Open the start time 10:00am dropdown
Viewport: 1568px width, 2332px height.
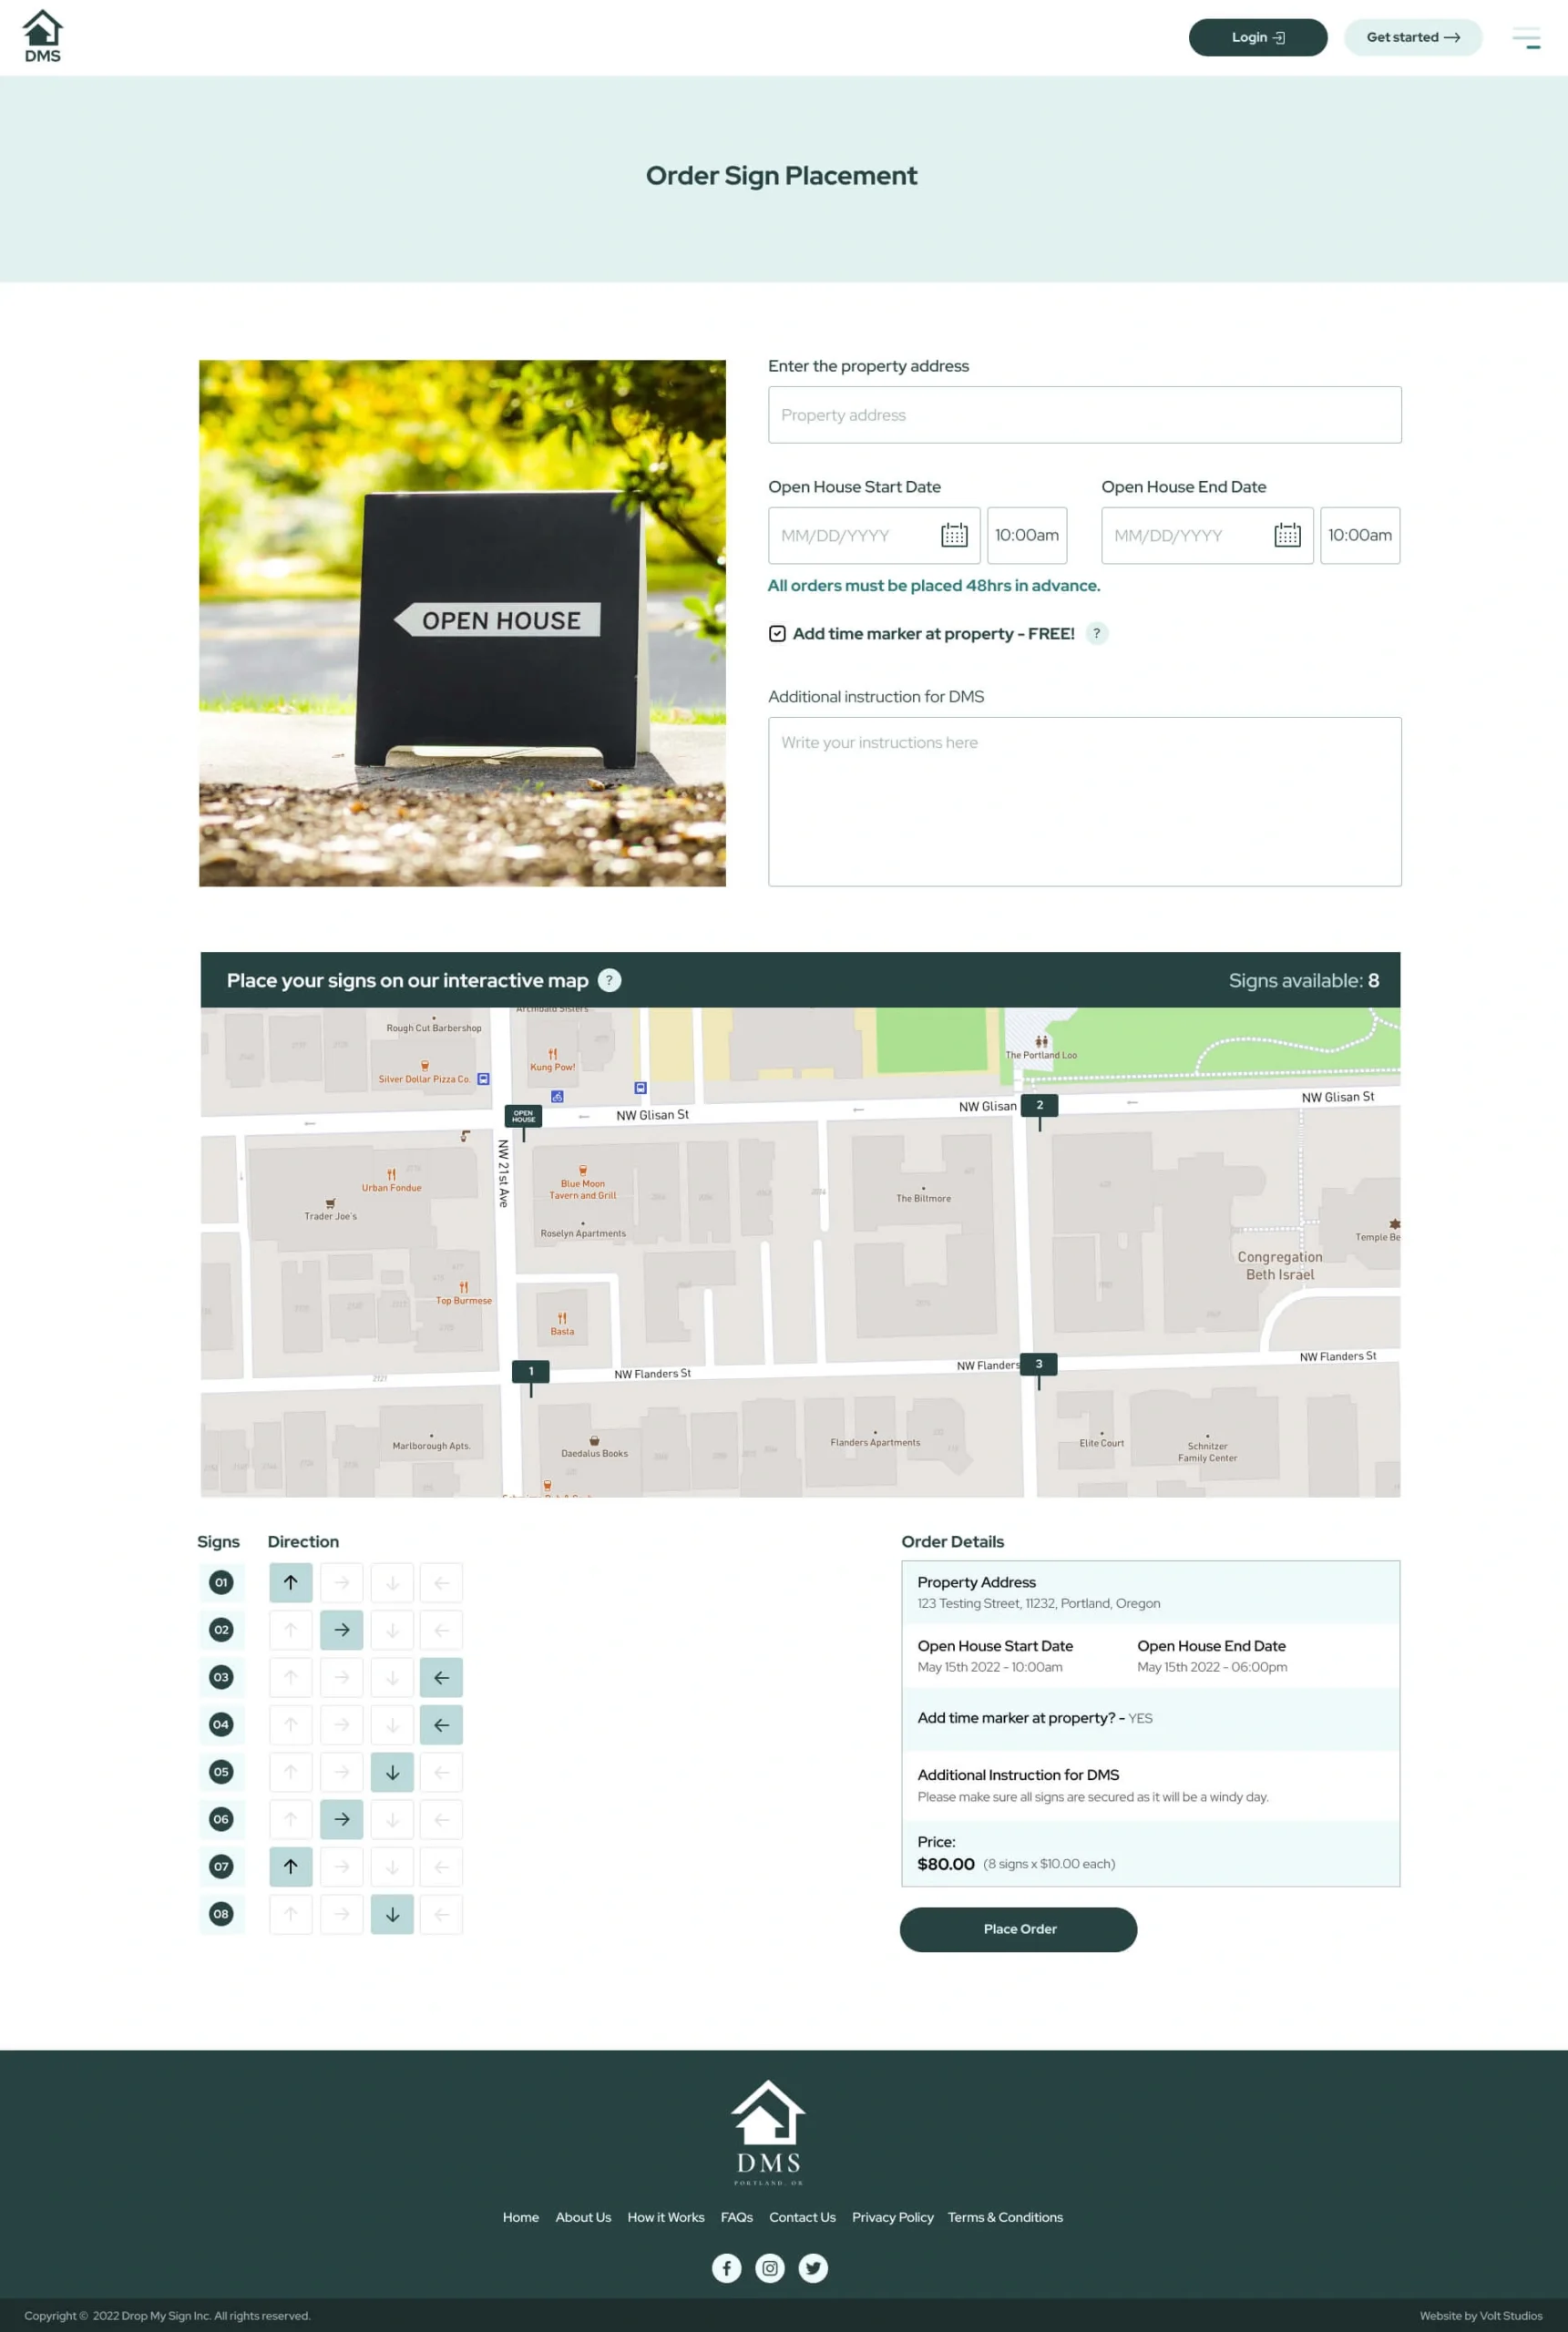1026,536
